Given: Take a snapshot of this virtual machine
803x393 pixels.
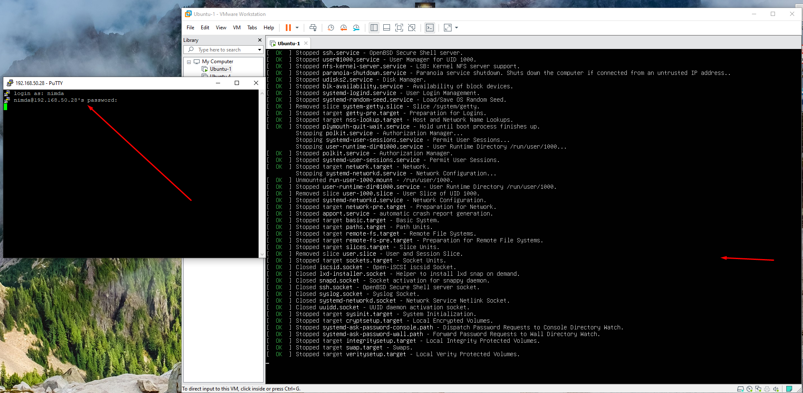Looking at the screenshot, I should [x=331, y=28].
